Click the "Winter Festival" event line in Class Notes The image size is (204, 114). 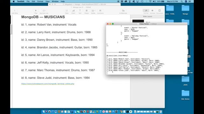(x=136, y=28)
